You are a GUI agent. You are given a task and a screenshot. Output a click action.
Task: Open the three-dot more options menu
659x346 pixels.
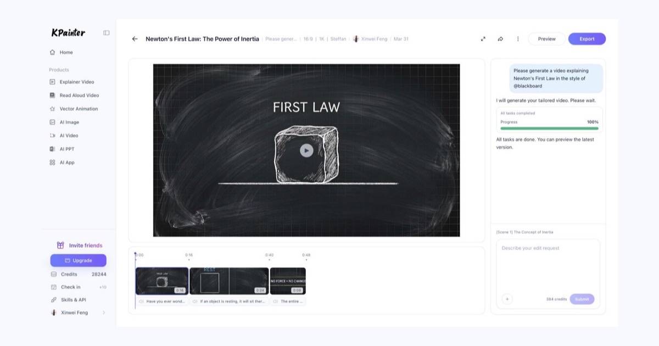[x=518, y=39]
